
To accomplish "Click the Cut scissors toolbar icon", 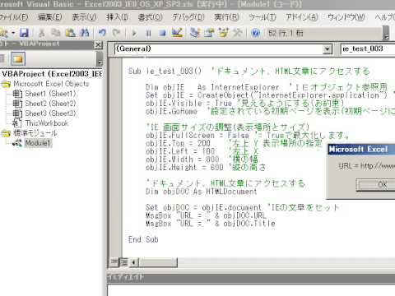I will coord(42,33).
